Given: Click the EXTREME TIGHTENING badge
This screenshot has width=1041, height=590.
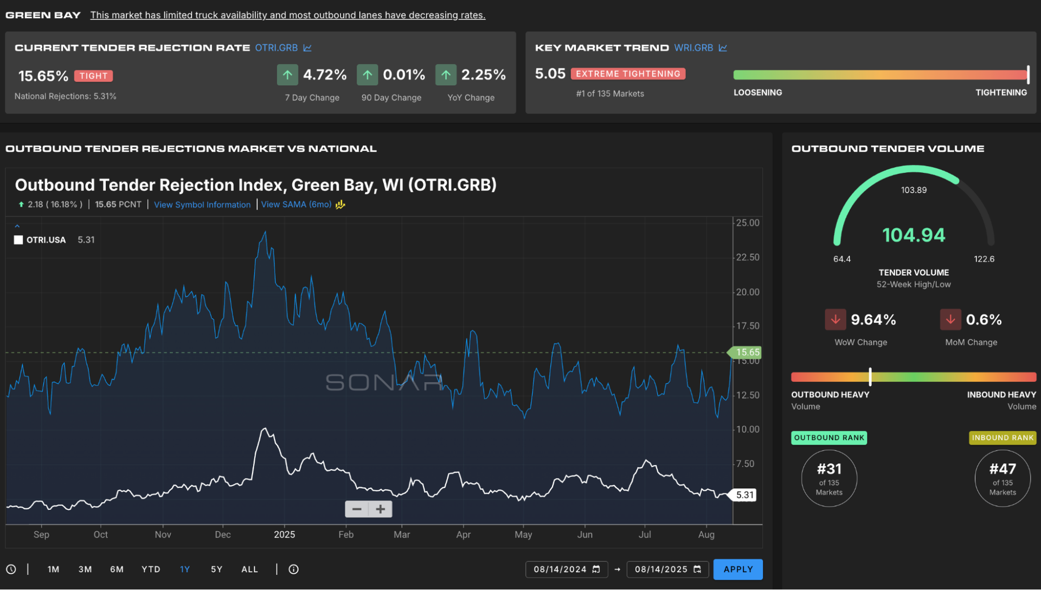Looking at the screenshot, I should pyautogui.click(x=628, y=74).
